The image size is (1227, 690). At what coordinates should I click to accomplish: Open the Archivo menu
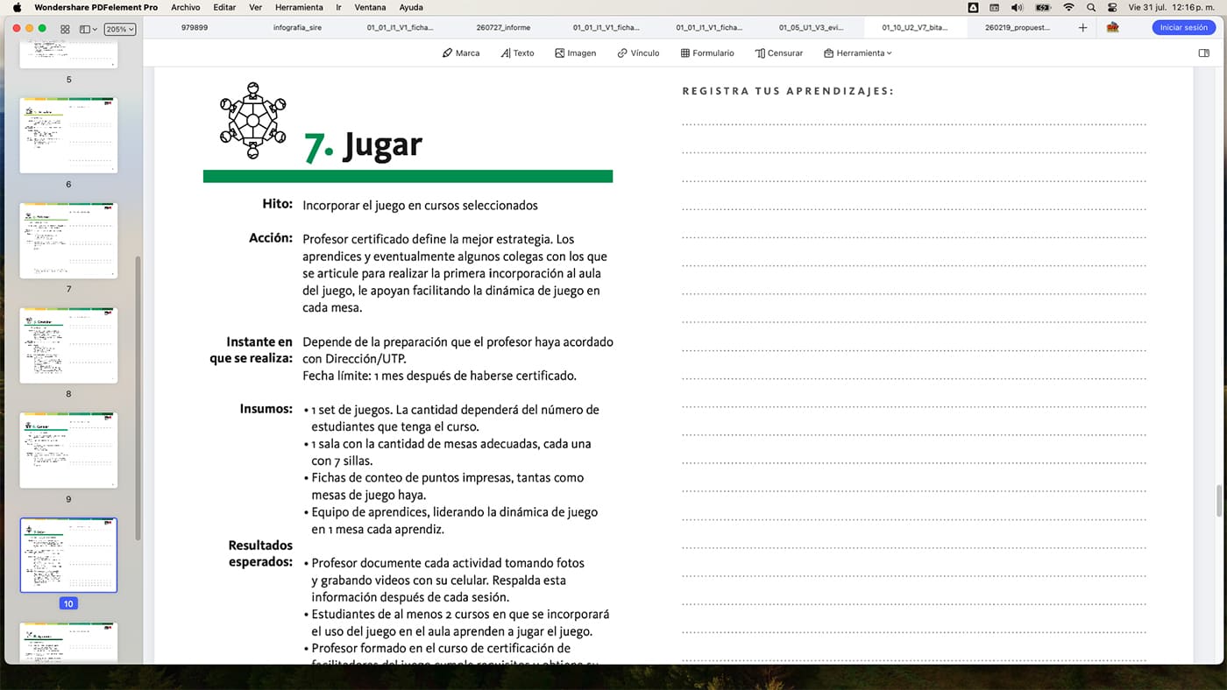point(185,7)
